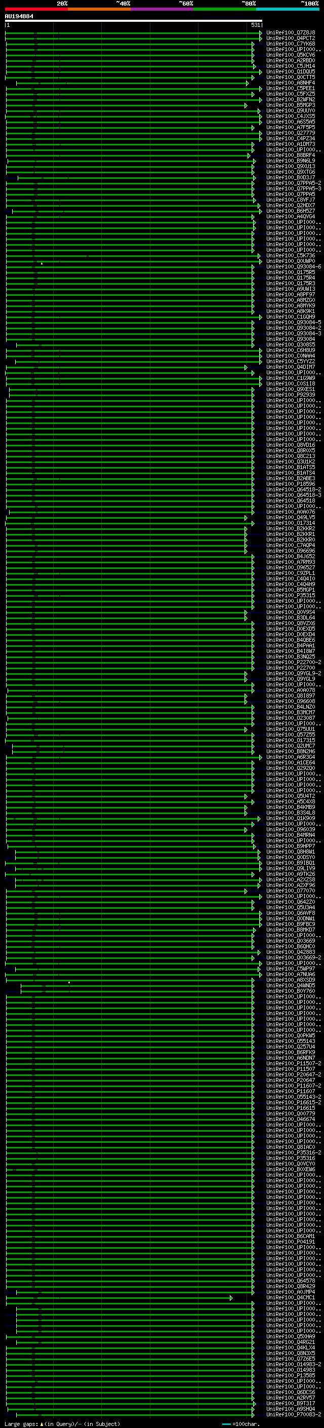Select hit UniRef100_Q5XHA9
This screenshot has width=324, height=1428.
click(291, 1337)
